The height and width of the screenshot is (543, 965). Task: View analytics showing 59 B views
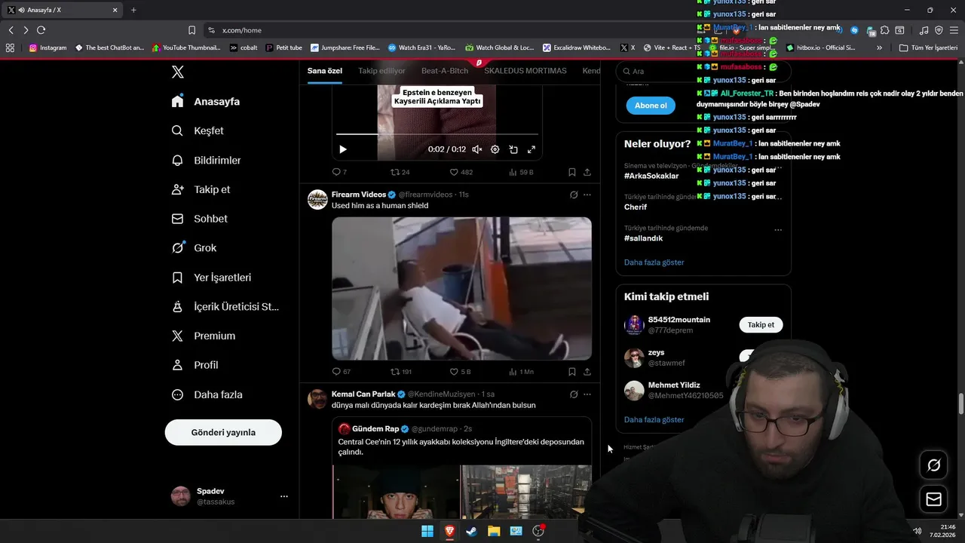pyautogui.click(x=521, y=172)
